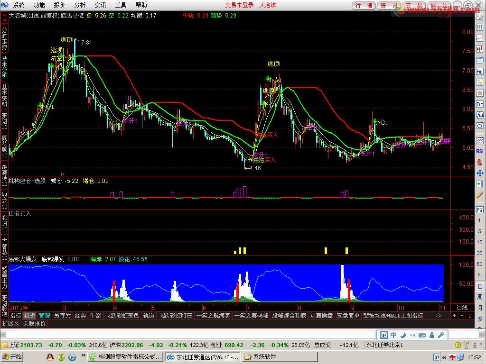Click the 模板 bottom tab
486x364 pixels.
(x=30, y=315)
